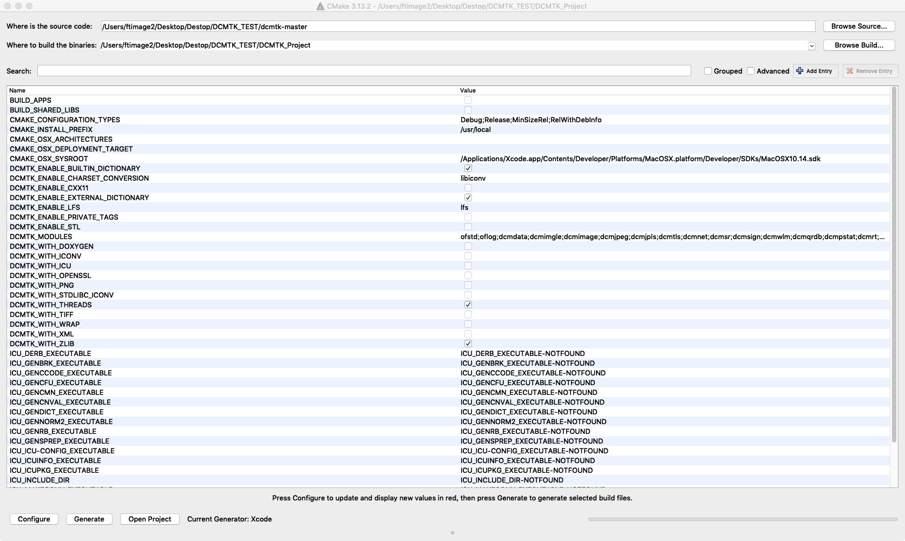Toggle BUILD_SHARED_LIBS checkbox
This screenshot has width=905, height=541.
click(x=468, y=110)
